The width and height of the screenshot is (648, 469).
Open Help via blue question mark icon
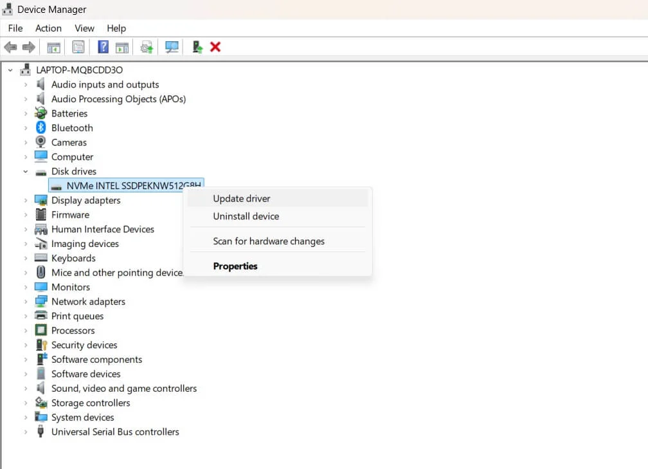click(x=103, y=47)
